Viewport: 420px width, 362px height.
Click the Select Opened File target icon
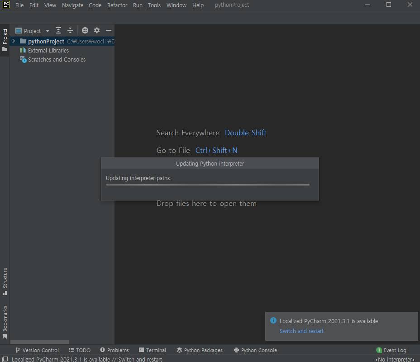85,30
